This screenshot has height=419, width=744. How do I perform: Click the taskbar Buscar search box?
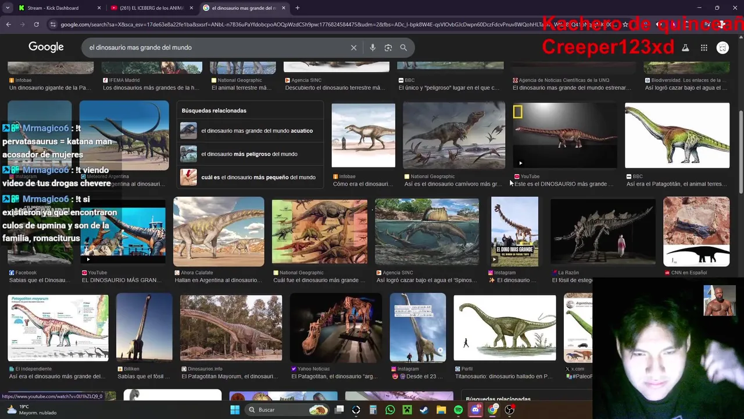coord(287,410)
